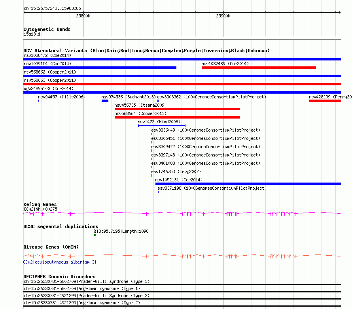Click the green segmental duplication block

tap(95, 235)
